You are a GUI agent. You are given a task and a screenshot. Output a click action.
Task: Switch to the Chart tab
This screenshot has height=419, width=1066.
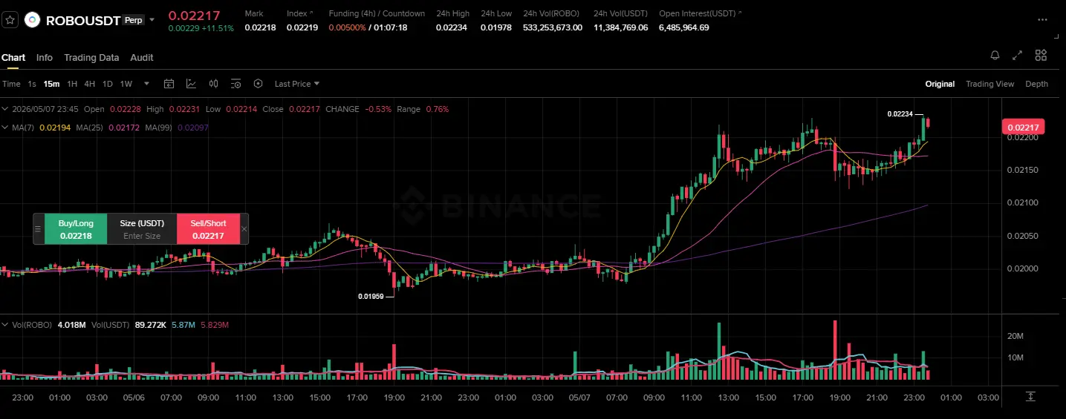click(13, 57)
